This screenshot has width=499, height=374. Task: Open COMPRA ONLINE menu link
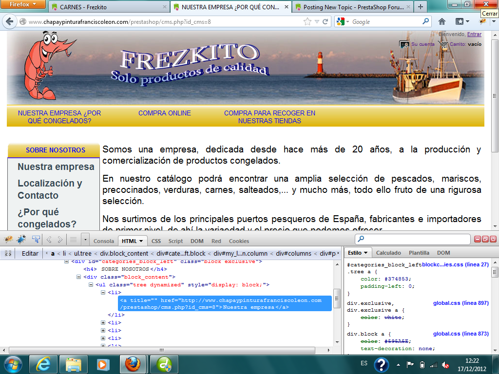click(165, 113)
